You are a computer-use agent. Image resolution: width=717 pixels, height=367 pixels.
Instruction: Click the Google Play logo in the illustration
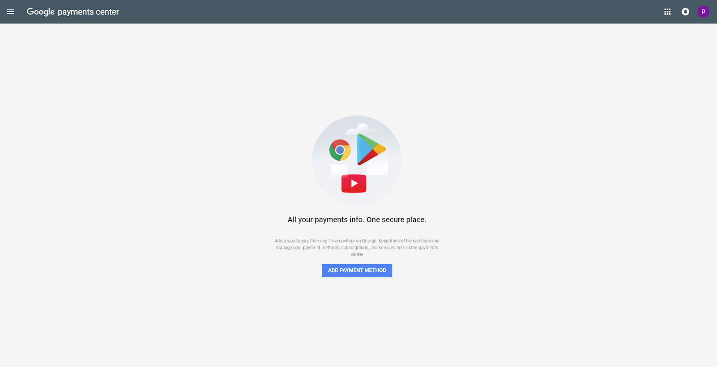371,149
